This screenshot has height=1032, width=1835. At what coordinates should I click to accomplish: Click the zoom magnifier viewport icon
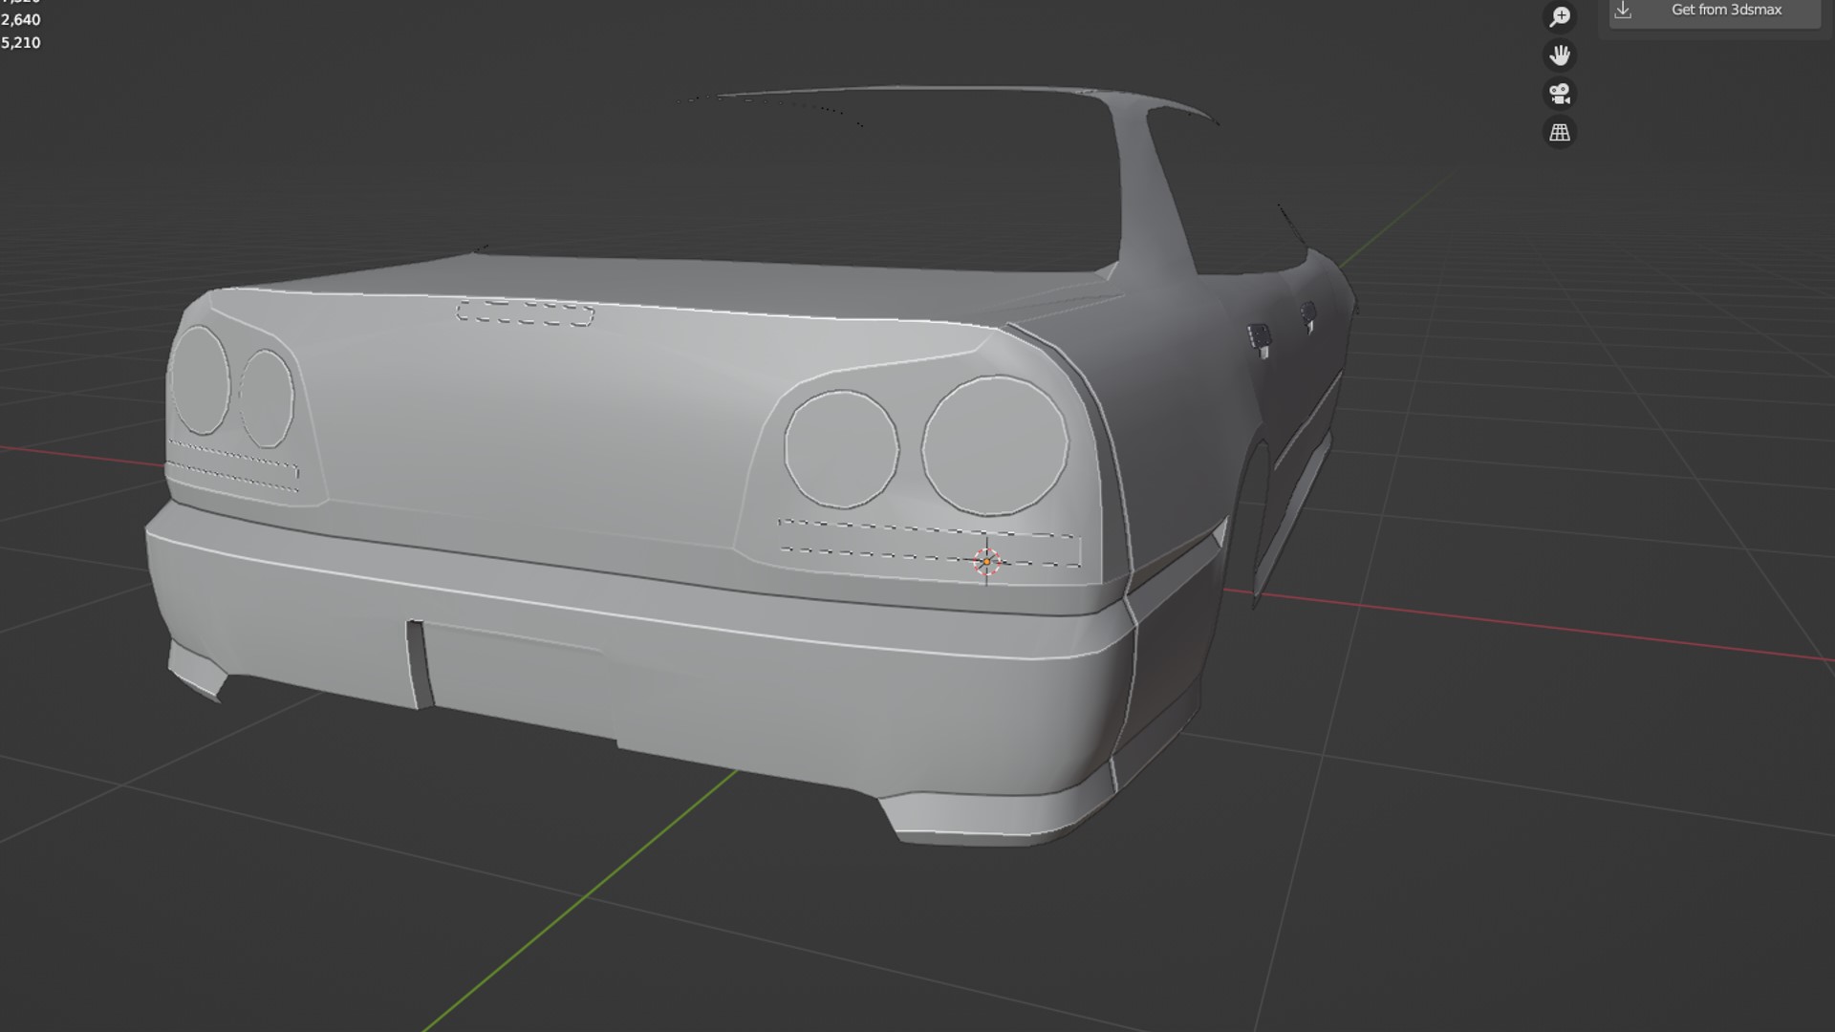coord(1560,17)
